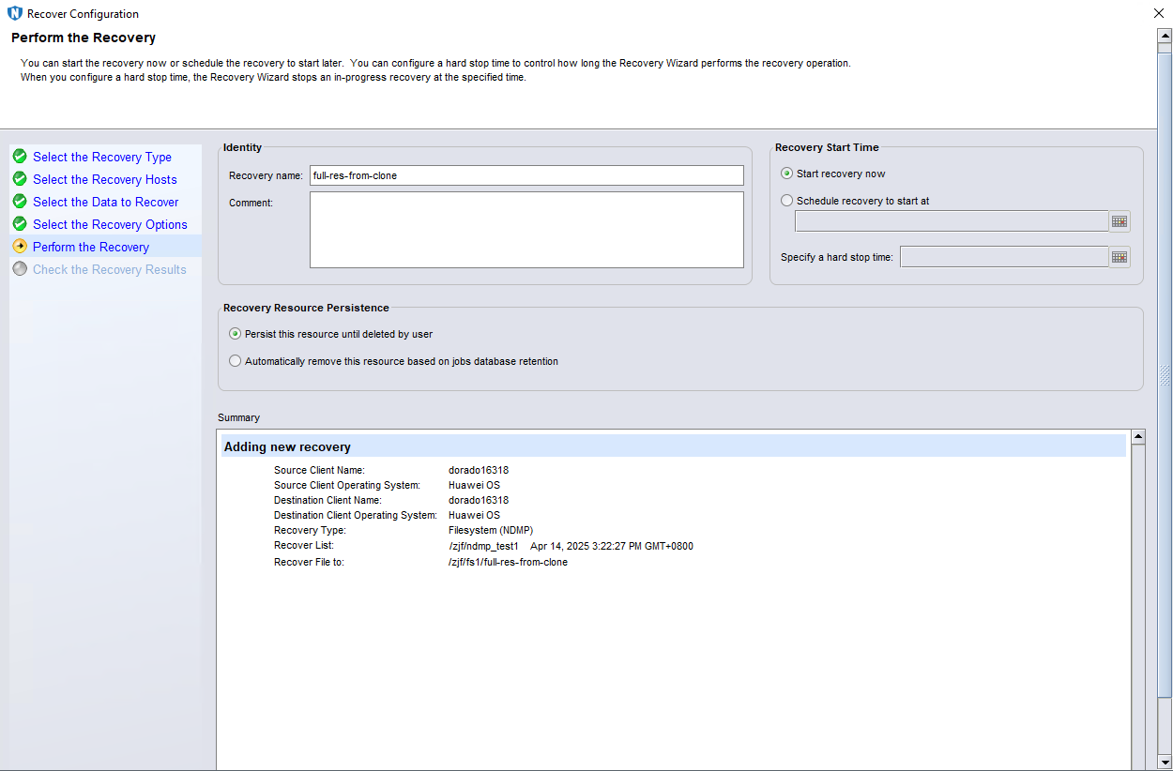Click the NetWorker icon in title bar

click(x=14, y=14)
